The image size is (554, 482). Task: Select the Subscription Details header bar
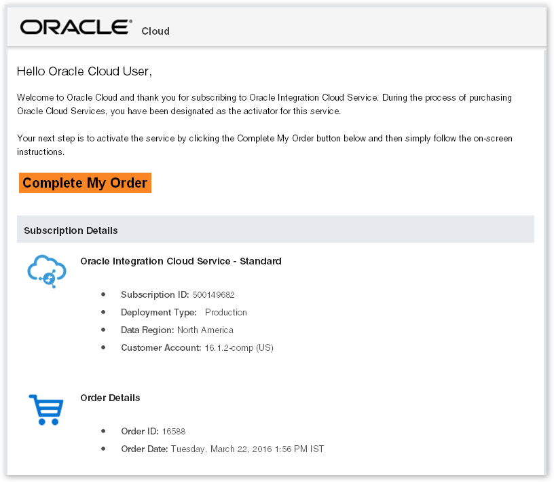pyautogui.click(x=71, y=230)
